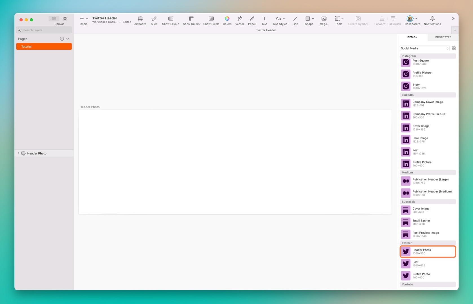Open the Vector drawing tool
Screen dimensions: 473x304
click(239, 20)
